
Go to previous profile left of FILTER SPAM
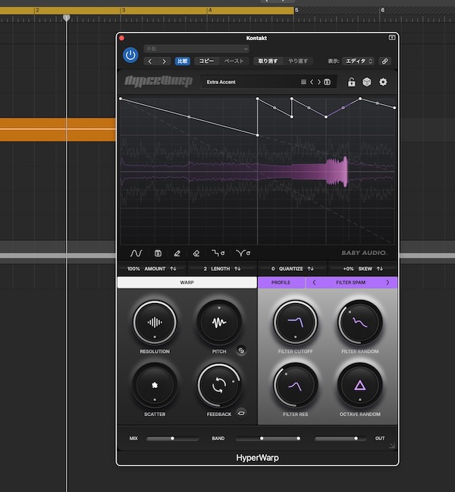[x=314, y=282]
